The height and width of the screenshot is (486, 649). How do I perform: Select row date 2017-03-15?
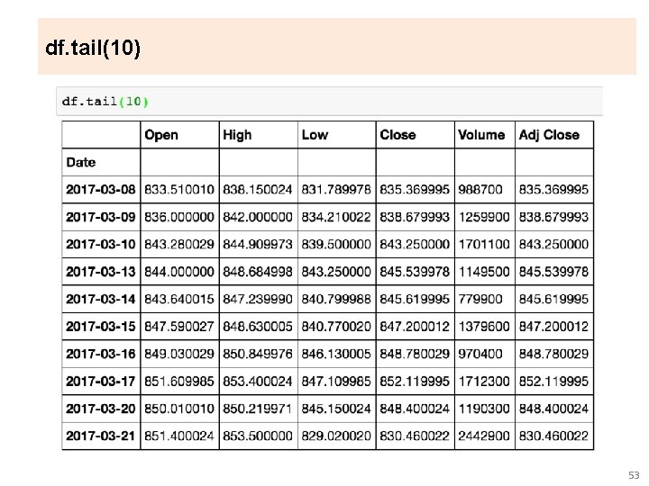[101, 327]
